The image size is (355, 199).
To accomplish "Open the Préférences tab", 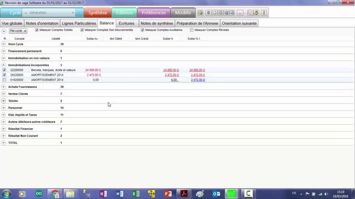I will [154, 13].
